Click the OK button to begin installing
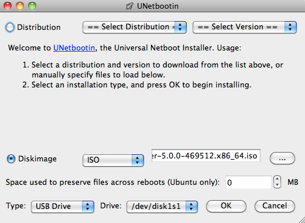 (x=226, y=206)
